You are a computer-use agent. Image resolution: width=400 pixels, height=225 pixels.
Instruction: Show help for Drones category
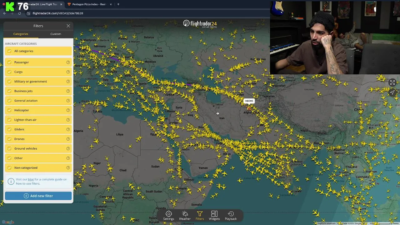tap(68, 139)
